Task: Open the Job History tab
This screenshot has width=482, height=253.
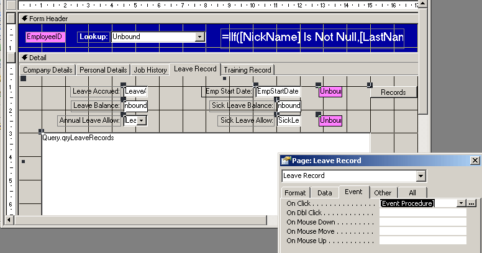Action: (150, 70)
